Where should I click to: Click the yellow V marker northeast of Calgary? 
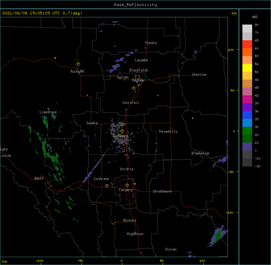pos(135,184)
